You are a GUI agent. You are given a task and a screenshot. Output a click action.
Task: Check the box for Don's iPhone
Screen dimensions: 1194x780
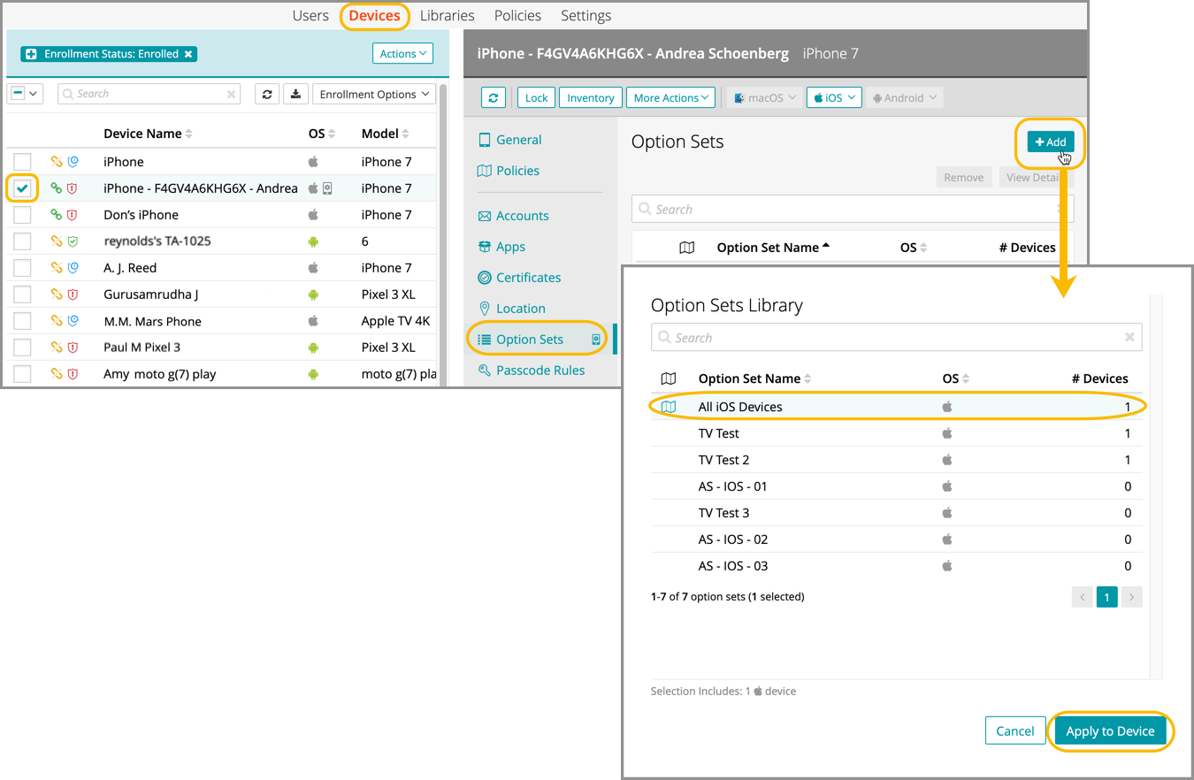[22, 215]
